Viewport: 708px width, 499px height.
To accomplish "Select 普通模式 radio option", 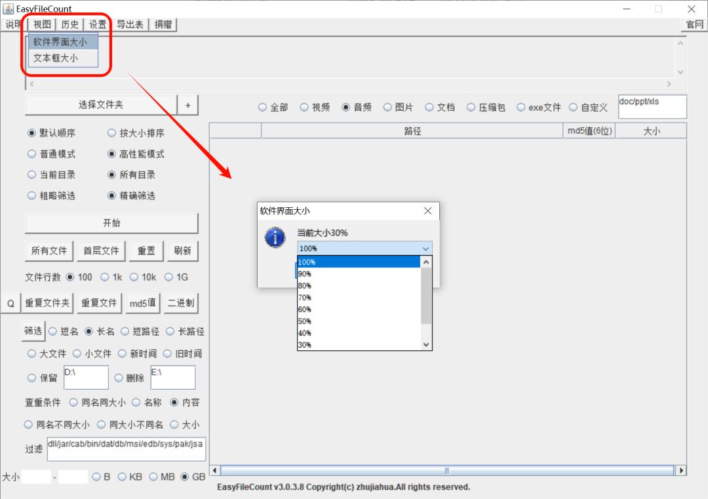I will (x=52, y=154).
